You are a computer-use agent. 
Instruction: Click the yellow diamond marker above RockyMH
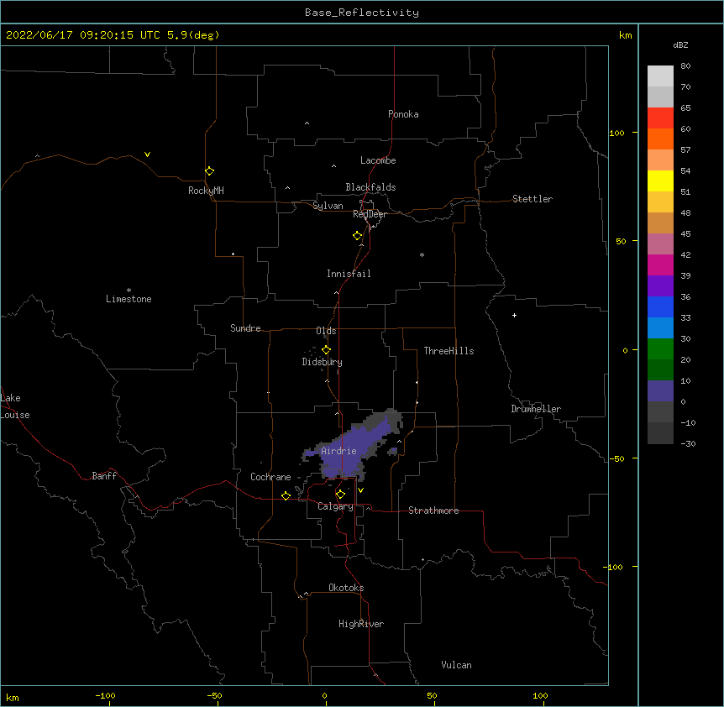tap(210, 171)
